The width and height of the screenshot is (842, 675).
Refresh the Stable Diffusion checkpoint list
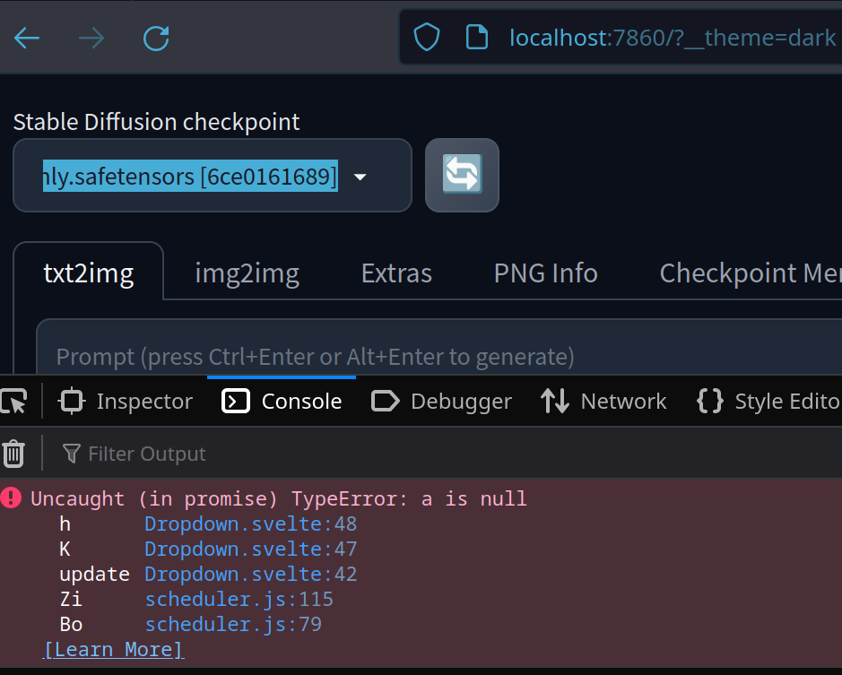tap(461, 175)
